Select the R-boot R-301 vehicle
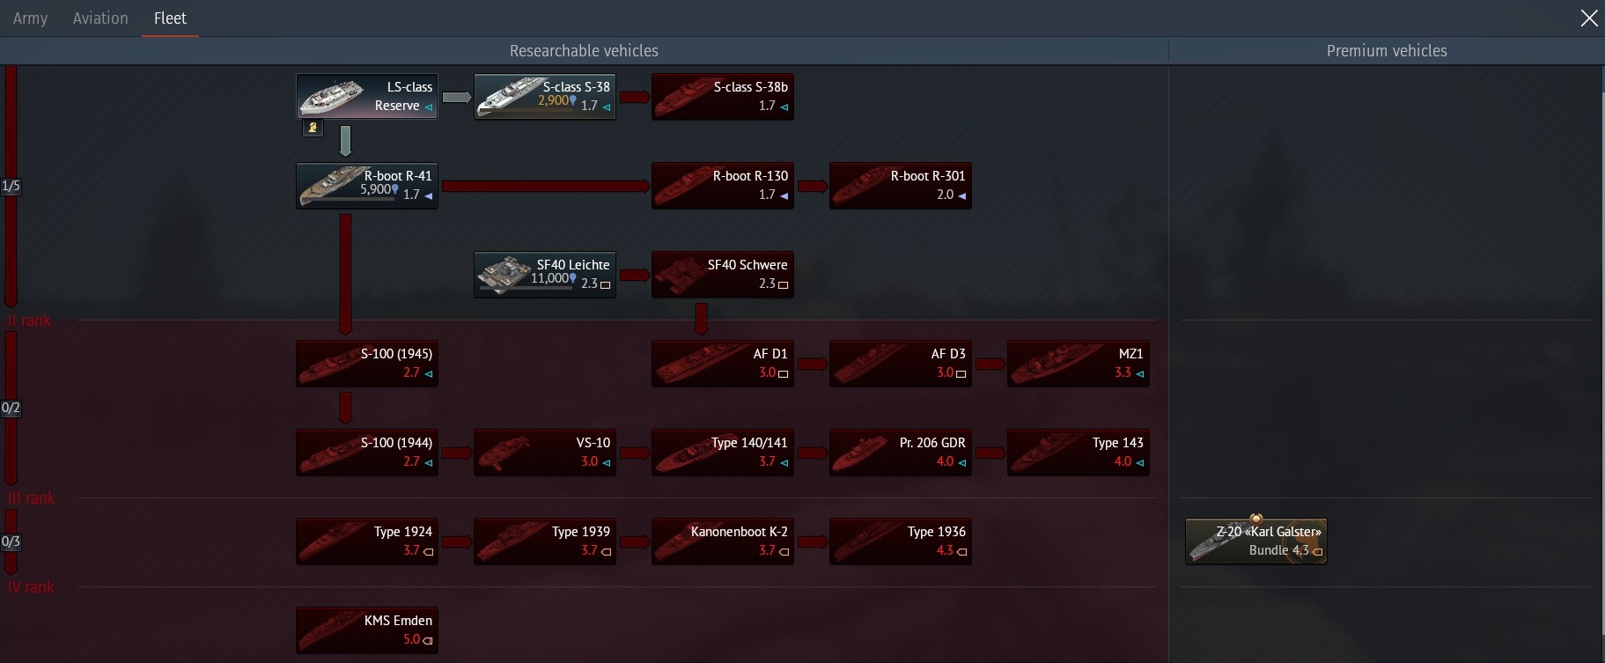Viewport: 1605px width, 663px height. click(901, 185)
